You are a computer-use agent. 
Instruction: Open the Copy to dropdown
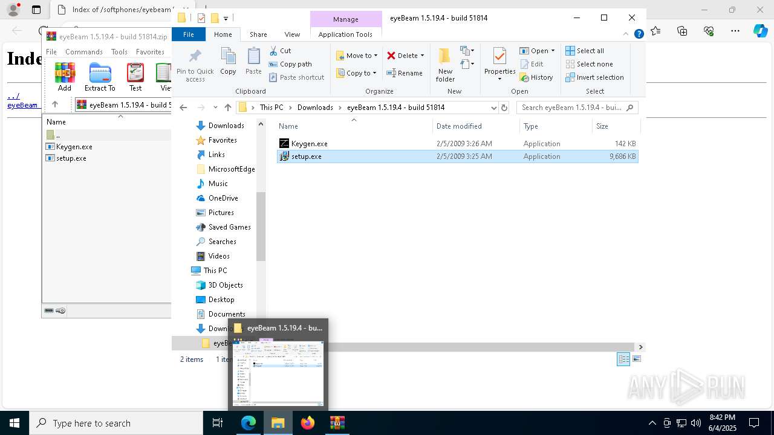(x=356, y=73)
